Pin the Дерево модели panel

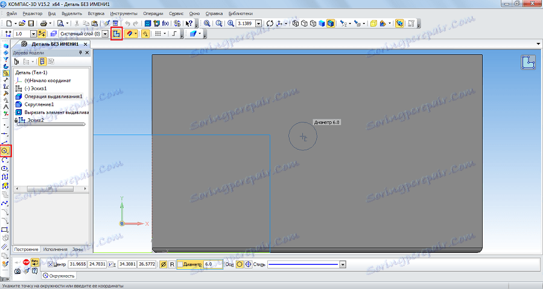pos(80,52)
